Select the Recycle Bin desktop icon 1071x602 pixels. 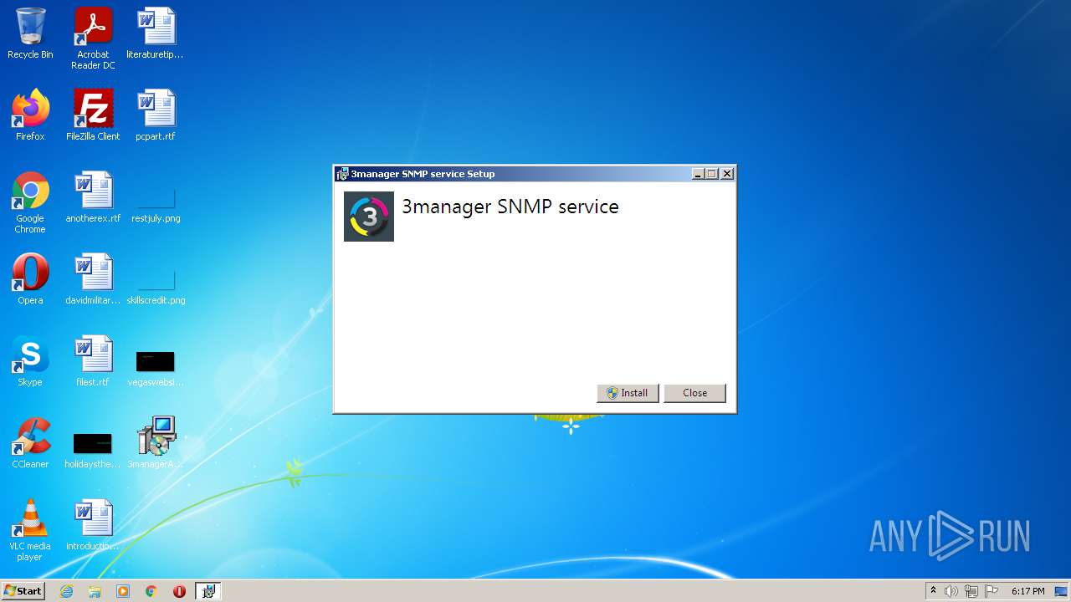(x=30, y=33)
